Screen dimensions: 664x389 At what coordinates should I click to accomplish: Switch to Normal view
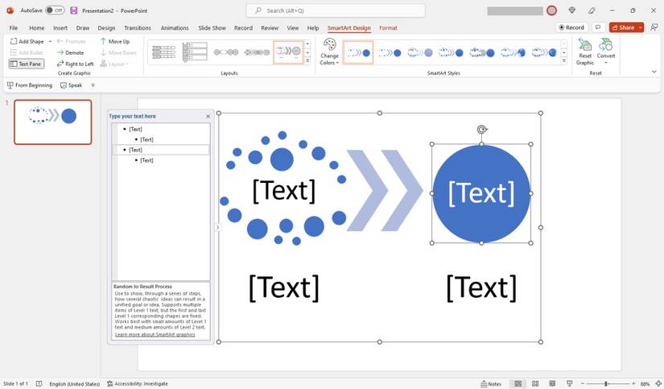pyautogui.click(x=518, y=383)
